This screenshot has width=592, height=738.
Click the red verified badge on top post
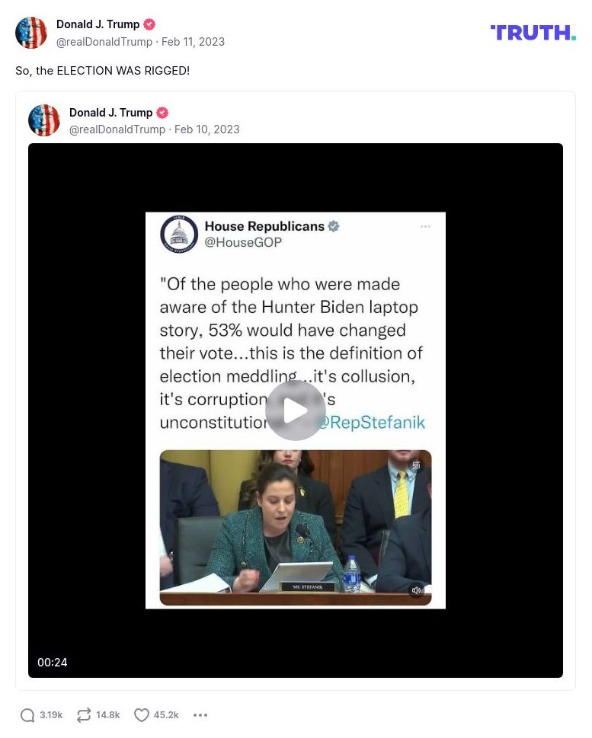[149, 24]
